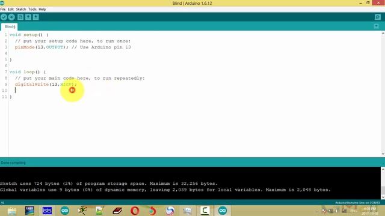Viewport: 385px width, 216px height.
Task: Open the Camtasia taskbar icon
Action: point(205,211)
